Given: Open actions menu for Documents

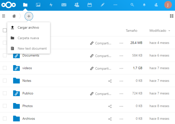Looking at the screenshot, I should pyautogui.click(x=121, y=56).
